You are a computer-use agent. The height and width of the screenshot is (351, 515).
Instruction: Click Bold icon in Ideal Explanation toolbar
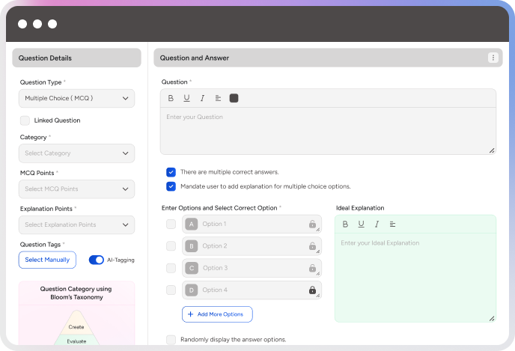point(345,224)
